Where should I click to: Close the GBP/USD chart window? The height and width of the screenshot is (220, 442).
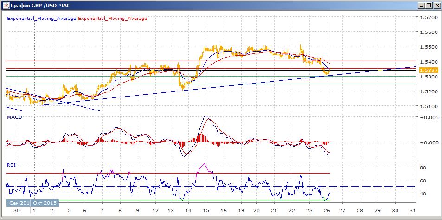tap(436, 6)
